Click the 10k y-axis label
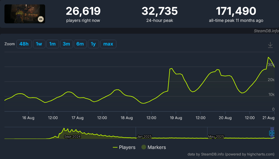The image size is (279, 159). [271, 95]
